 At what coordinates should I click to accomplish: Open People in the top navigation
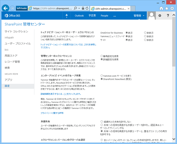104,16
